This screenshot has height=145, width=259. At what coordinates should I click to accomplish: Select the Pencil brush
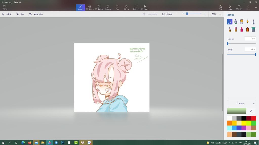coord(230,29)
